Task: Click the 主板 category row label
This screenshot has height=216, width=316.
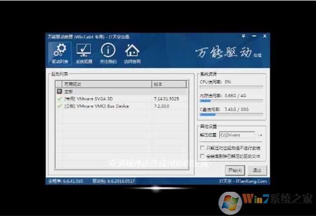Action: 68,92
